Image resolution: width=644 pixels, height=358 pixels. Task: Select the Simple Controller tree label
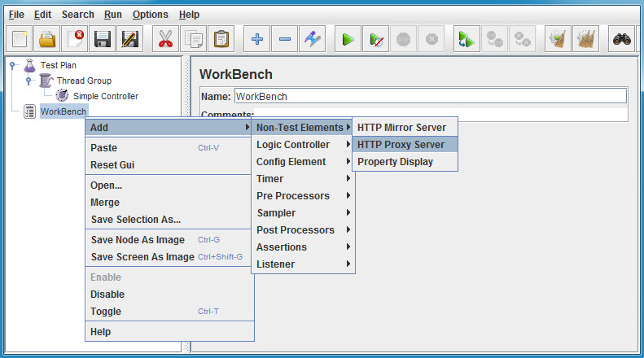[106, 96]
